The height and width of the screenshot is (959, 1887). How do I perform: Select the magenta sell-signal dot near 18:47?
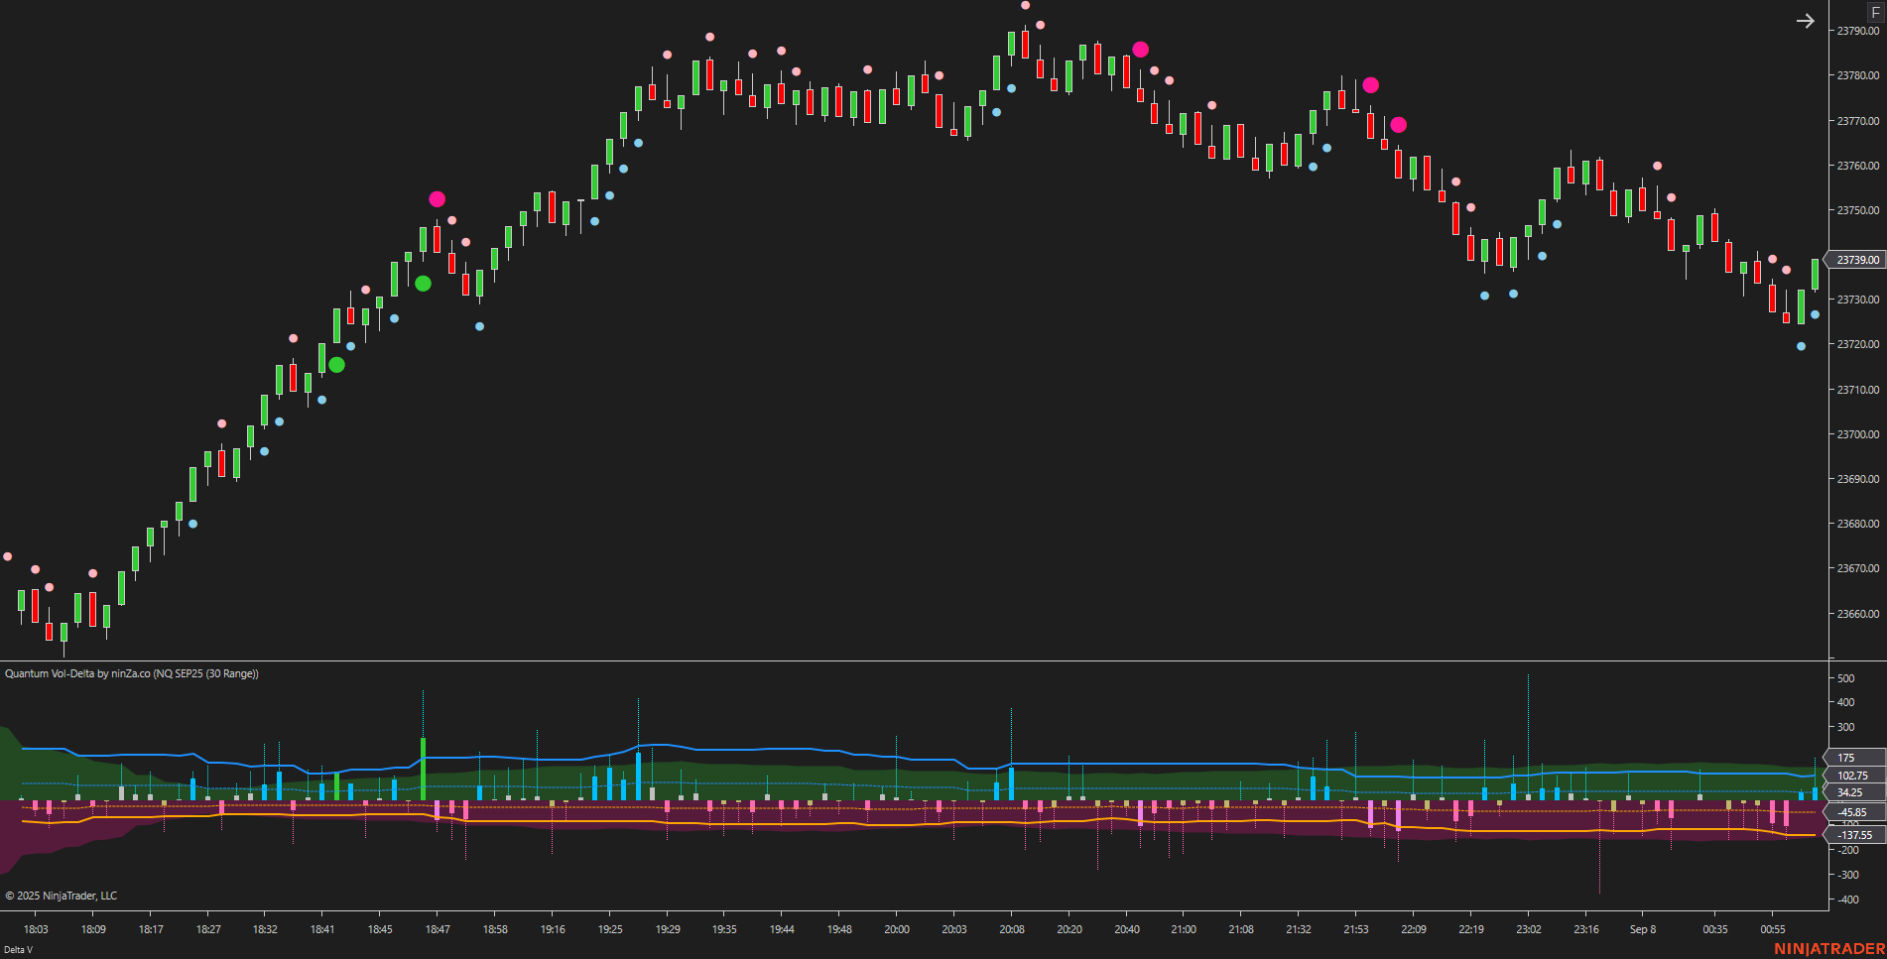(437, 199)
